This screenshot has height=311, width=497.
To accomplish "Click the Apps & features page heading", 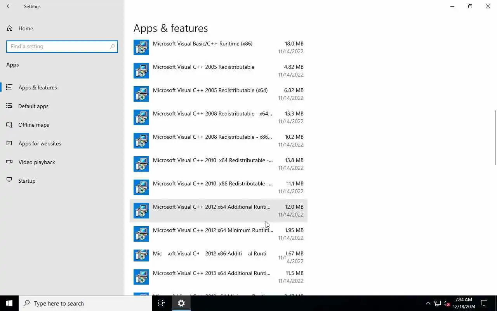I will tap(170, 28).
